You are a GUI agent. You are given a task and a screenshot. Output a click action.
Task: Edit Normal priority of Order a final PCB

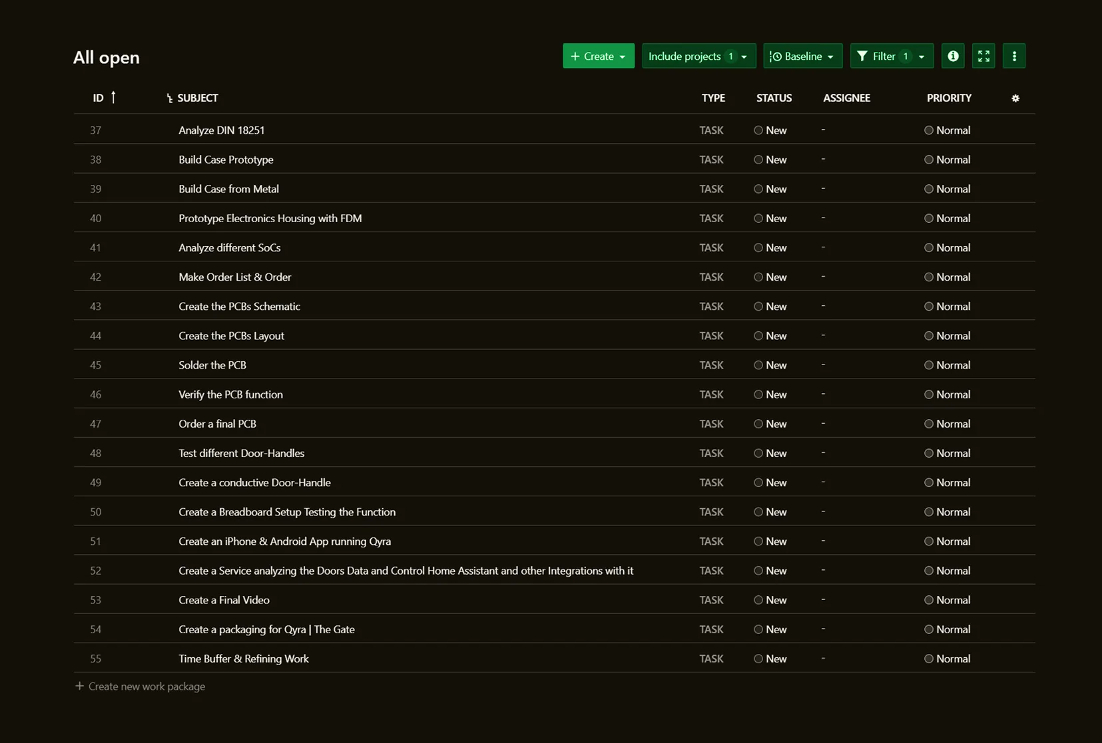(x=947, y=424)
